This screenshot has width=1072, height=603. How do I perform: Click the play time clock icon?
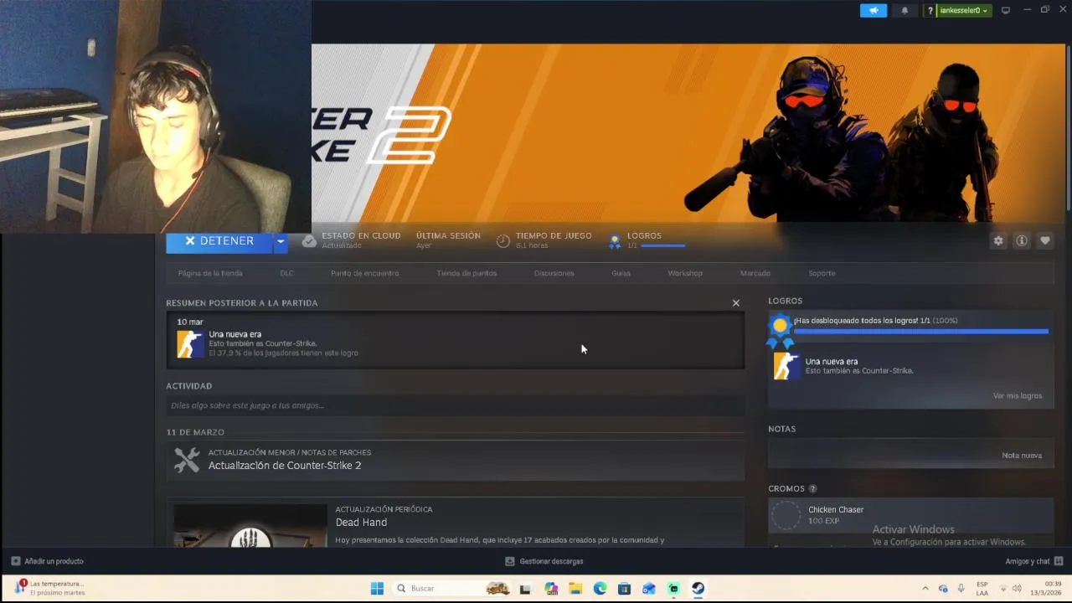[502, 241]
